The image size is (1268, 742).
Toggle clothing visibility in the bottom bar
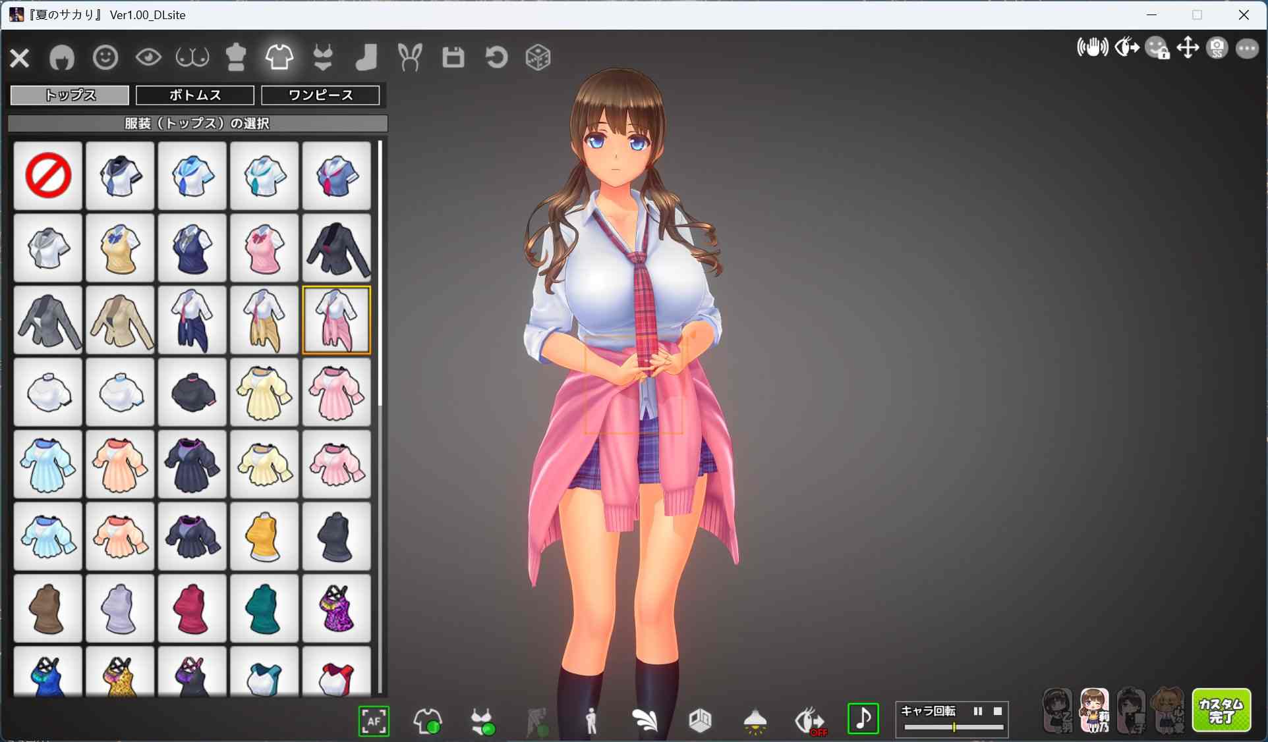coord(428,721)
